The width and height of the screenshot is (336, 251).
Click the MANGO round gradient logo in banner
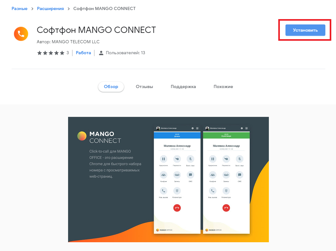pos(82,136)
